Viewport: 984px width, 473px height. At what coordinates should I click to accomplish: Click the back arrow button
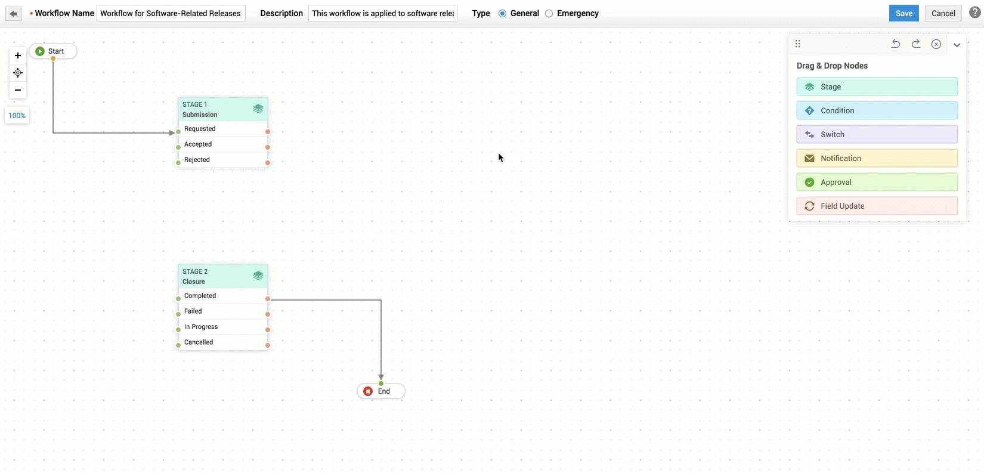(13, 14)
